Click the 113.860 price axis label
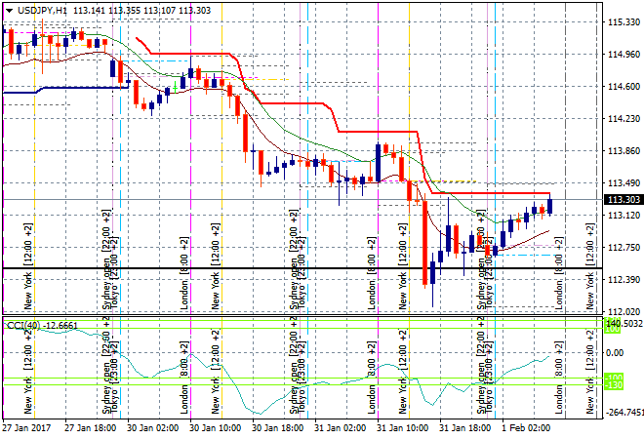The width and height of the screenshot is (644, 439). coord(622,151)
